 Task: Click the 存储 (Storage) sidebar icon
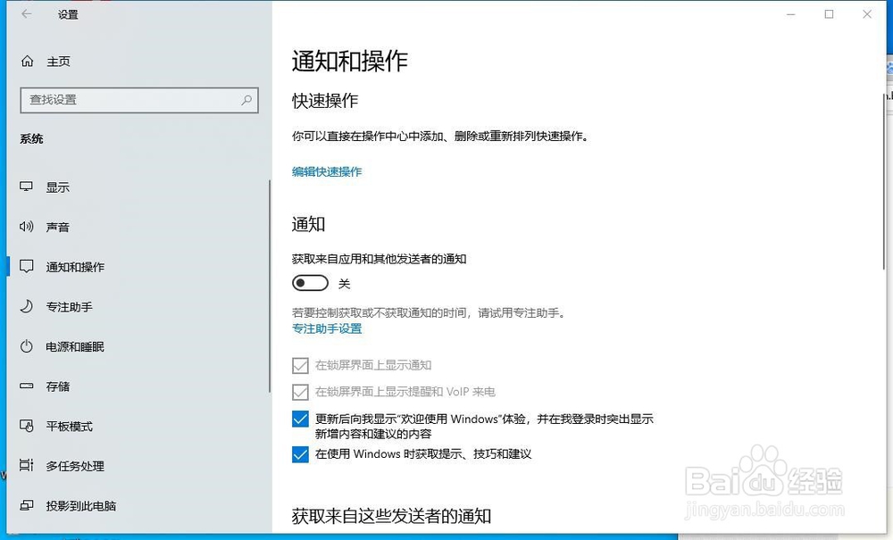coord(27,386)
